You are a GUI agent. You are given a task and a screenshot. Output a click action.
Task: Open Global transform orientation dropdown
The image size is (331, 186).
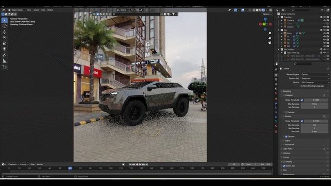pyautogui.click(x=123, y=10)
